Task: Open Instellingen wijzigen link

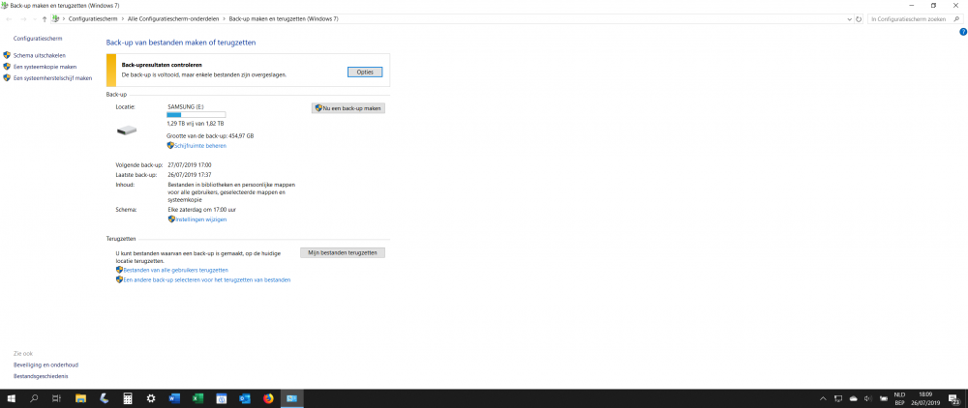Action: [x=200, y=219]
